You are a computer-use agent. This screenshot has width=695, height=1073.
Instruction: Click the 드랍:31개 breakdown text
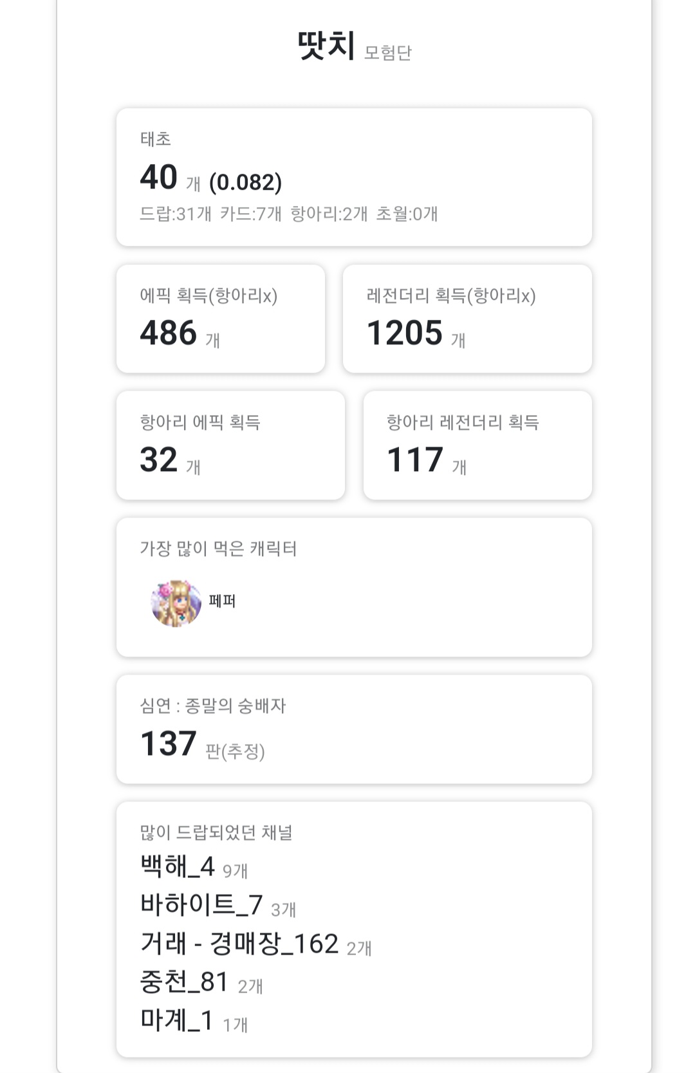176,214
